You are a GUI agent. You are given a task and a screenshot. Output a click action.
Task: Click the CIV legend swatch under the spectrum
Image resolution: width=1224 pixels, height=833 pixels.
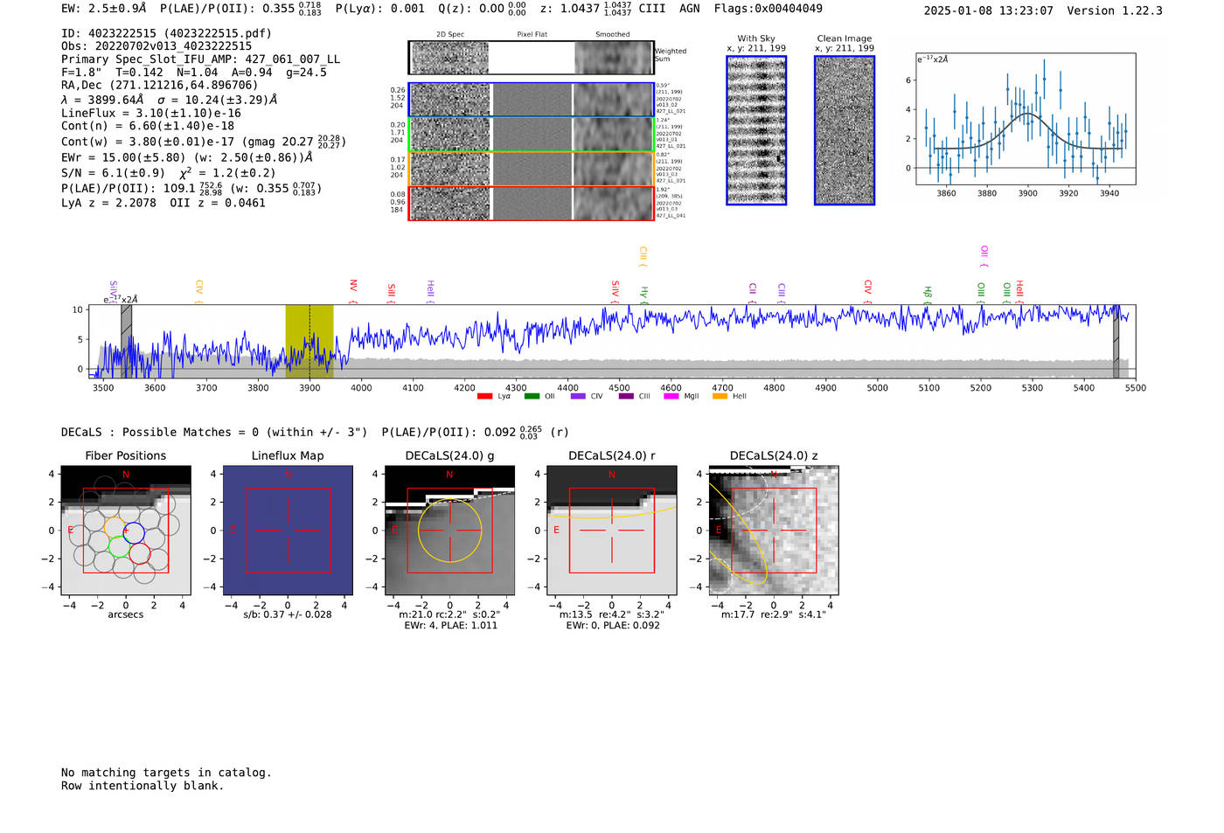pos(578,397)
